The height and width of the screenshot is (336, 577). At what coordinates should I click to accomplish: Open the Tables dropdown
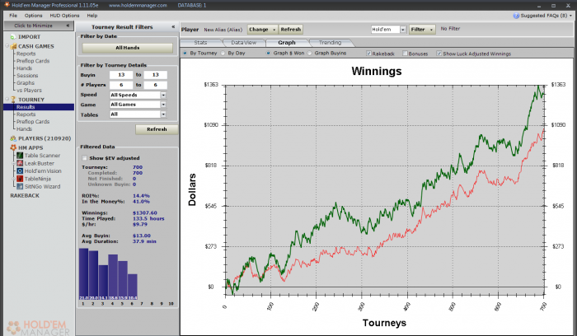tap(163, 114)
